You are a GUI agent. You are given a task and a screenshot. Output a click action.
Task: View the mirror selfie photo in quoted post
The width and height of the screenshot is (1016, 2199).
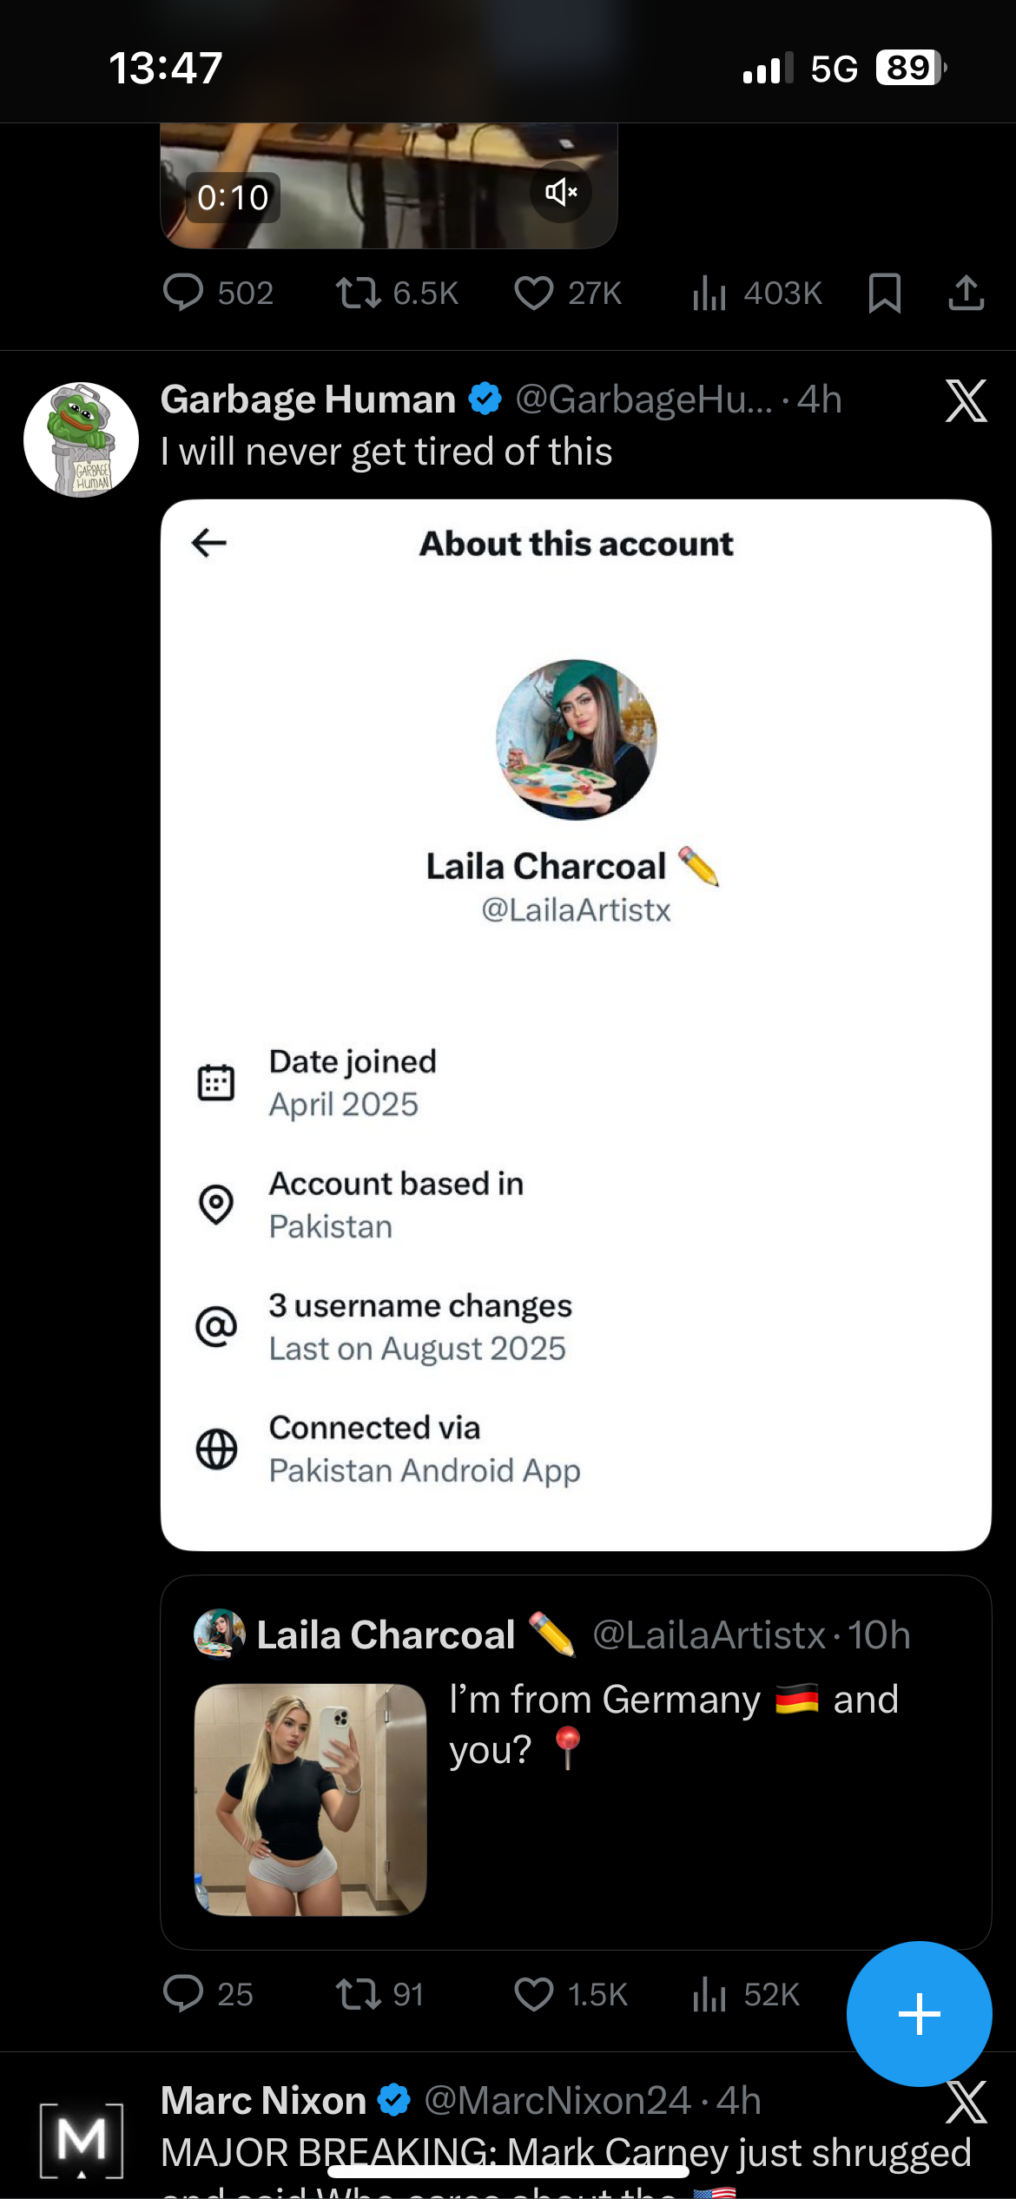pyautogui.click(x=310, y=1799)
